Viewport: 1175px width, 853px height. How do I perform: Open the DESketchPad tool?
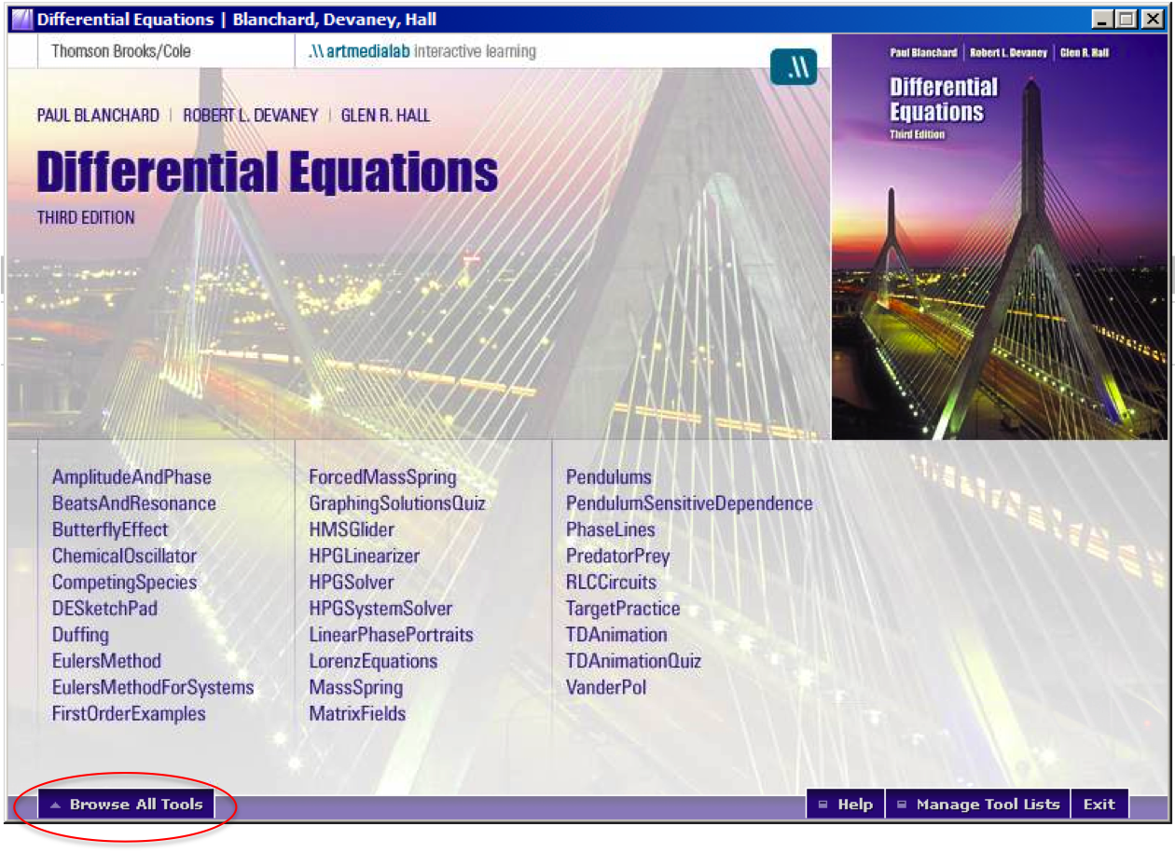coord(104,609)
